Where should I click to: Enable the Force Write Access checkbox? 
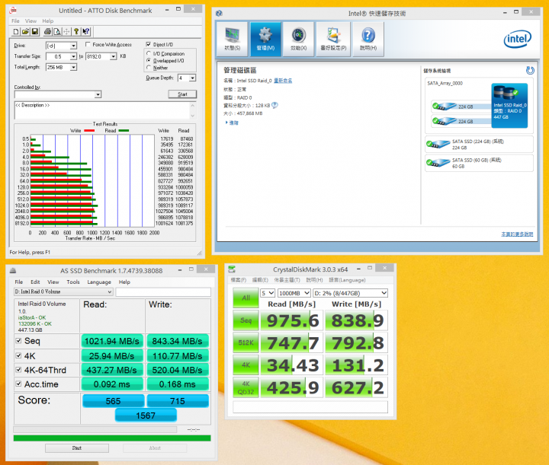pos(88,44)
